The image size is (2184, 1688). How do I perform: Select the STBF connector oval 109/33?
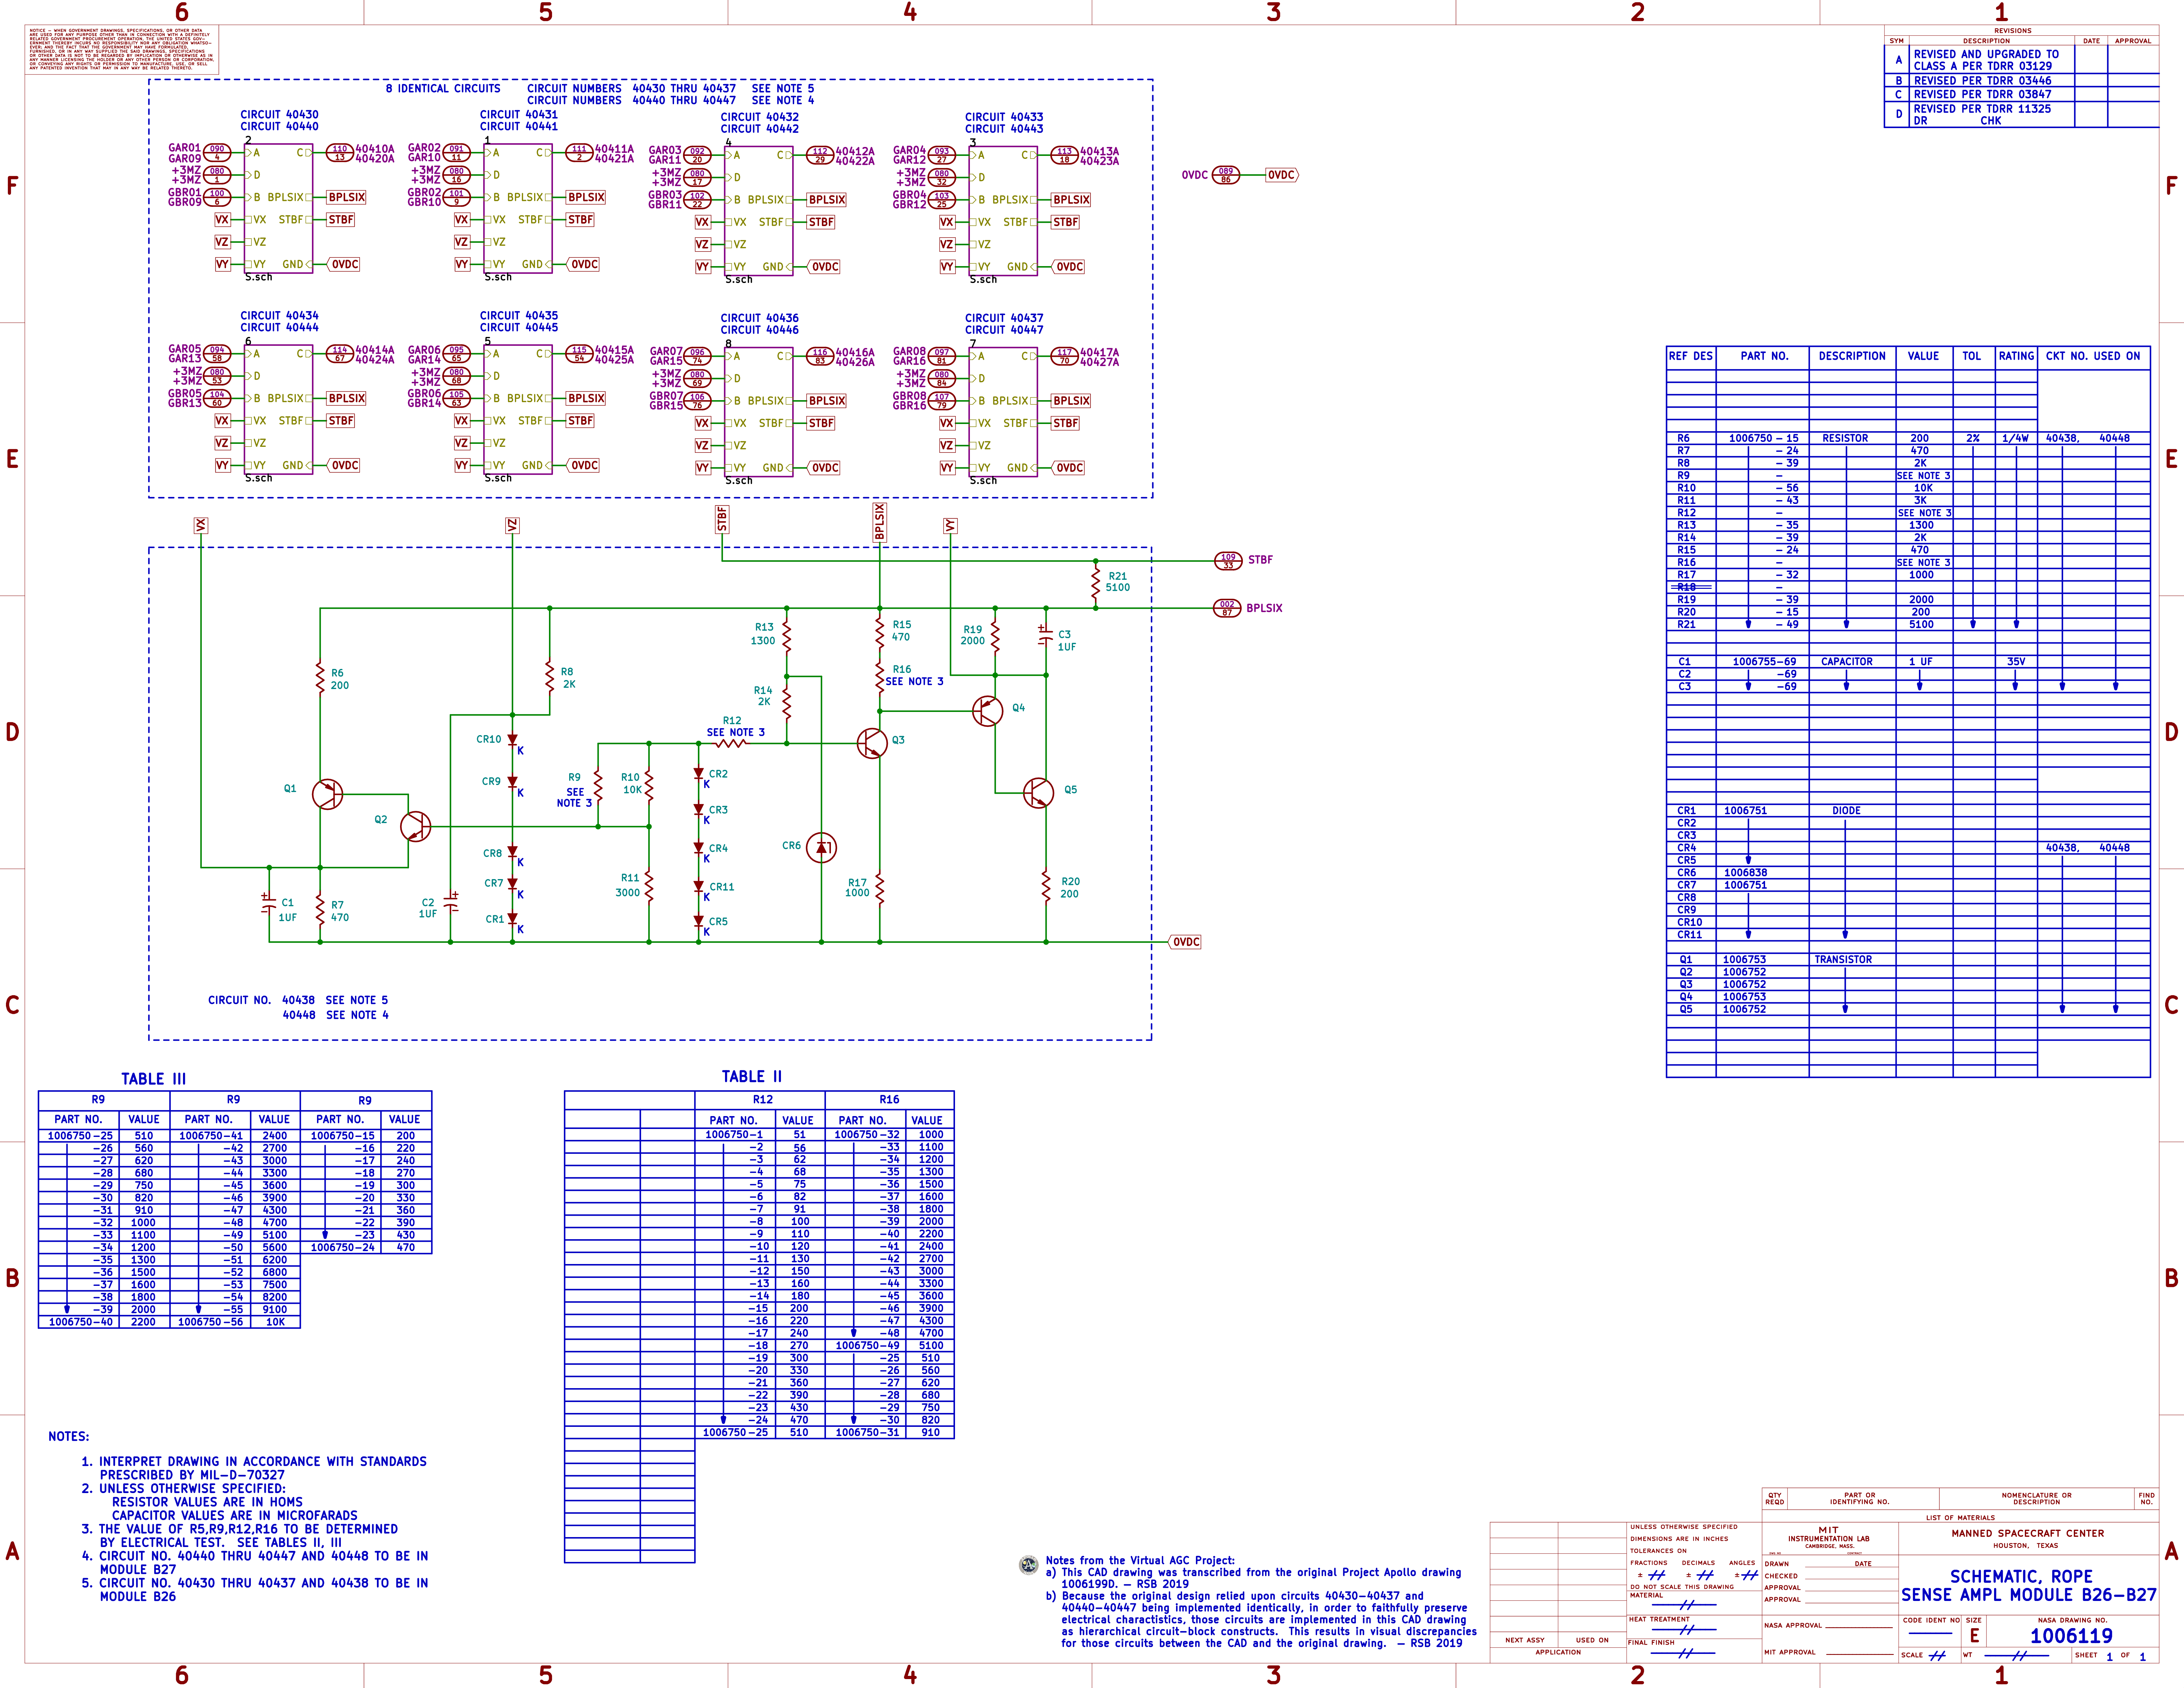click(x=1228, y=561)
